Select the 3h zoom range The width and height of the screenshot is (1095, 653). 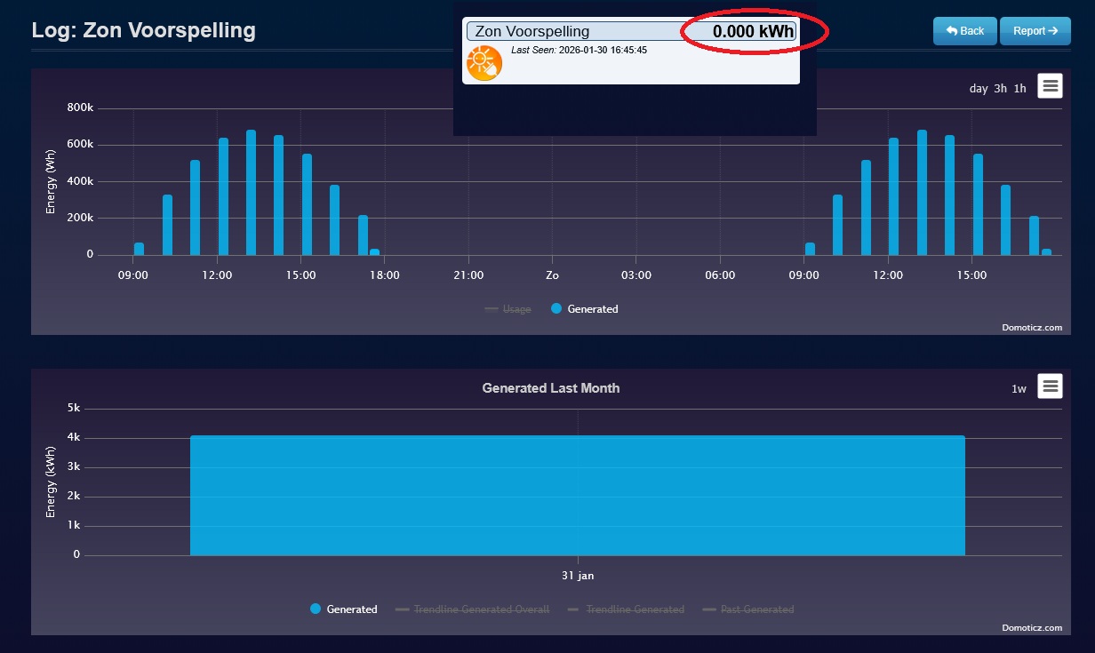tap(1001, 89)
